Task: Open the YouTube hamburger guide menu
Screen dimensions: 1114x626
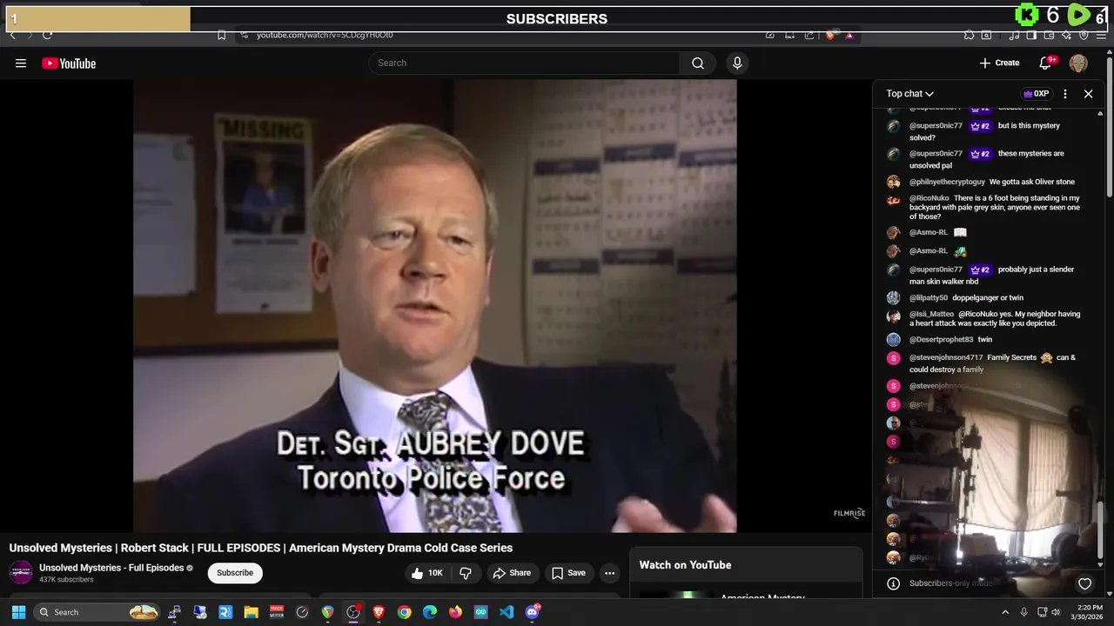Action: [21, 63]
